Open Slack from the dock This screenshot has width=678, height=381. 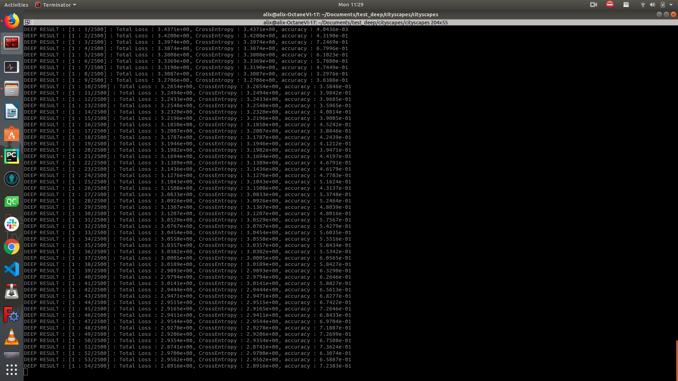tap(12, 224)
